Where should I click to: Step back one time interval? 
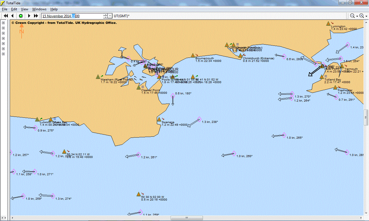tap(12, 16)
